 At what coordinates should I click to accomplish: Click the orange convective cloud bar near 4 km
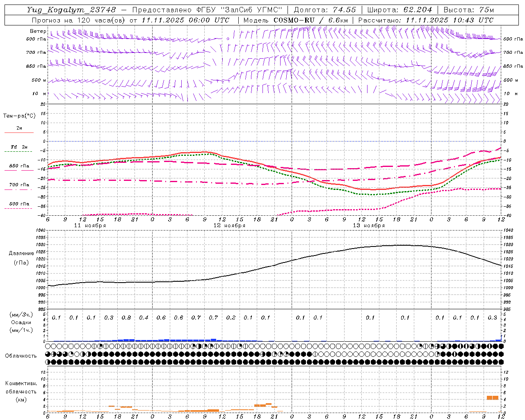pos(492,397)
